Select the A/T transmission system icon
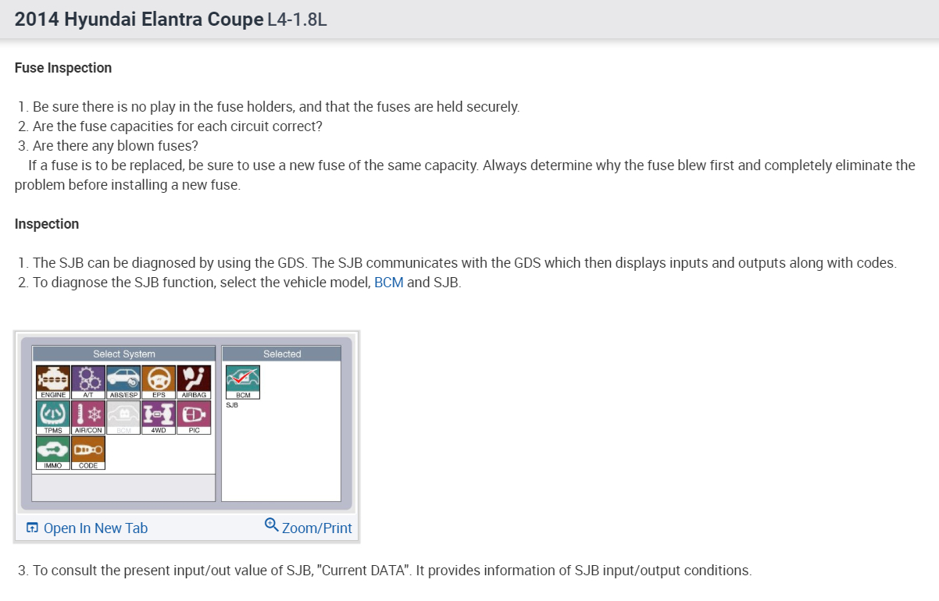Screen dimensions: 939x601 [88, 382]
